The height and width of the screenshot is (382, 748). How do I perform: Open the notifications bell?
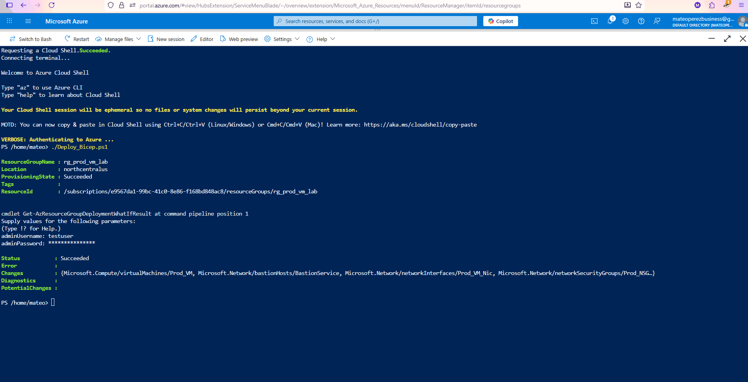(x=610, y=21)
